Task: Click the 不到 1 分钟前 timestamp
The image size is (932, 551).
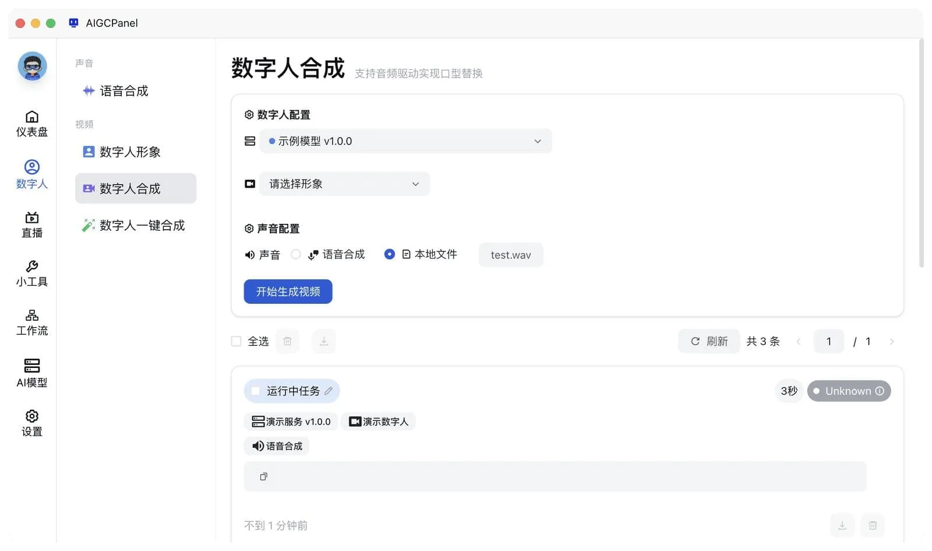Action: 276,525
